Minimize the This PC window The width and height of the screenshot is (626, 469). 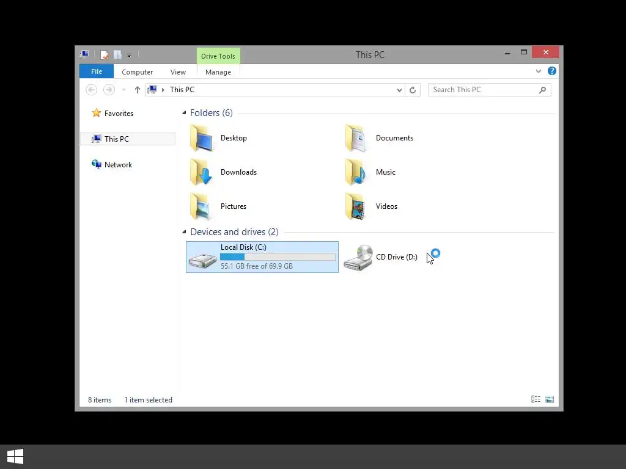pyautogui.click(x=507, y=53)
